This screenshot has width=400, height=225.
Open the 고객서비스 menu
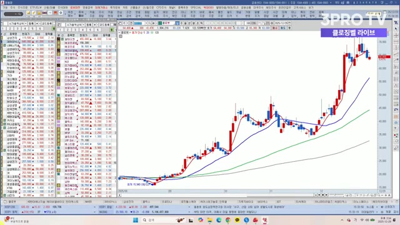299,7
